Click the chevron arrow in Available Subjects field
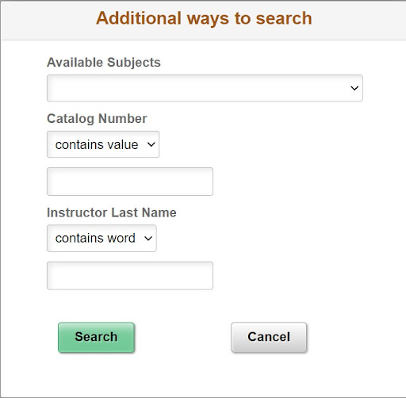Image resolution: width=406 pixels, height=398 pixels. pyautogui.click(x=354, y=88)
